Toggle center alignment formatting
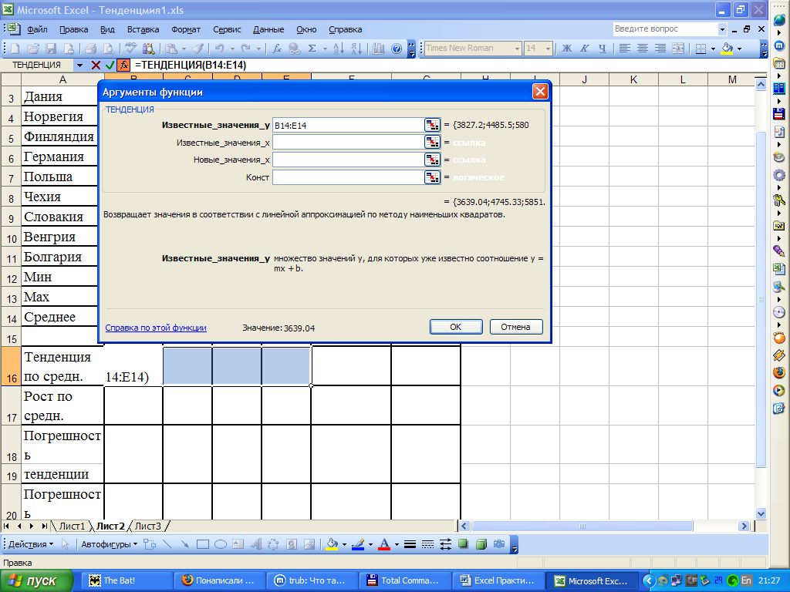 pos(643,49)
